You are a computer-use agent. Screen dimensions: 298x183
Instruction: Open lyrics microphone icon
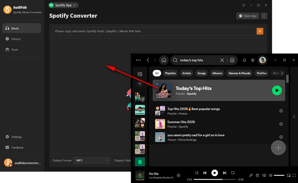pos(251,175)
